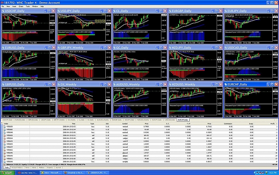The width and height of the screenshot is (279, 175).
Task: Click the buy order icon on the nzdusd row
Action: tap(4, 127)
